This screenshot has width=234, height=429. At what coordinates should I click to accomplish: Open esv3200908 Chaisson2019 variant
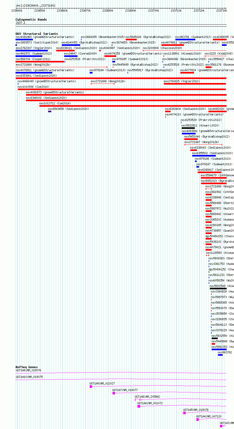pos(162,48)
